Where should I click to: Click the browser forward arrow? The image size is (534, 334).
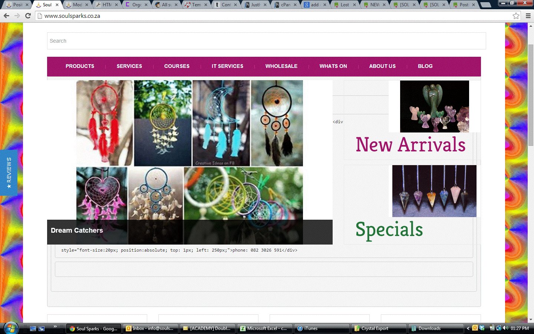17,16
